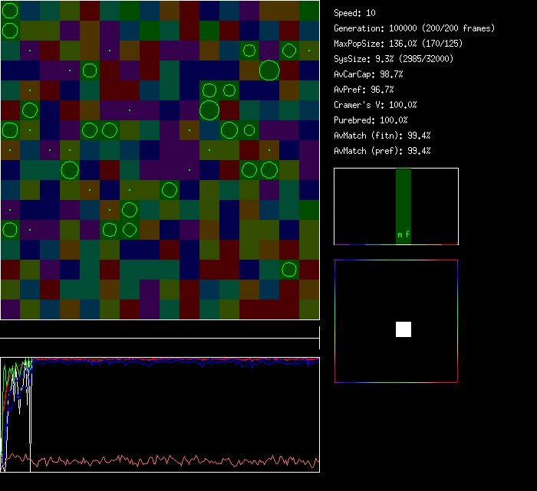Click the large circle between the top-right small circles

click(x=269, y=70)
